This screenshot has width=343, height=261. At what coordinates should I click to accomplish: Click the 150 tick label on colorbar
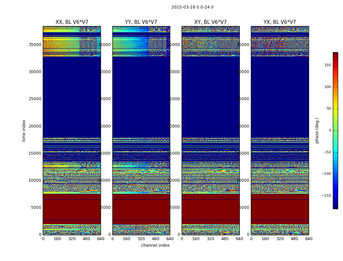pyautogui.click(x=327, y=65)
